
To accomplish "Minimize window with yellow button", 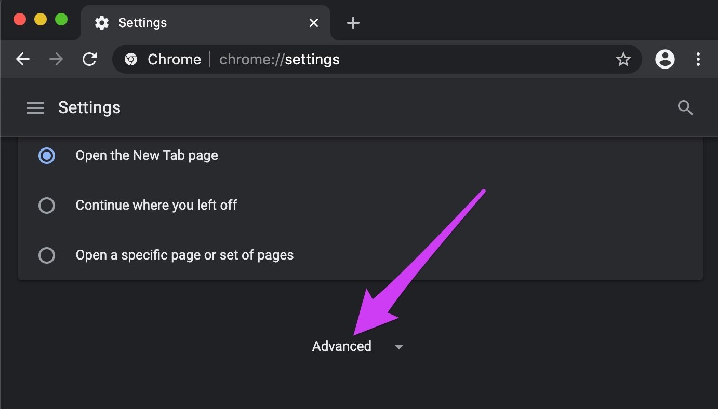I will (41, 19).
